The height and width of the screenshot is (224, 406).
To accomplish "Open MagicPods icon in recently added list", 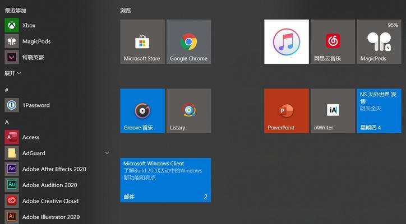I will click(12, 41).
